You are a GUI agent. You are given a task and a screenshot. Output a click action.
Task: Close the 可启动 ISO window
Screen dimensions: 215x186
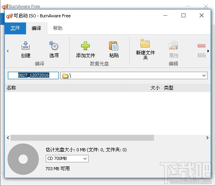[202, 15]
